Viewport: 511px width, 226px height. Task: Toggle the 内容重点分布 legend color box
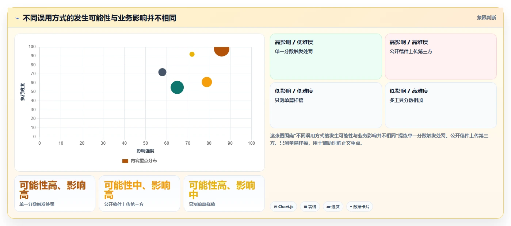(125, 161)
